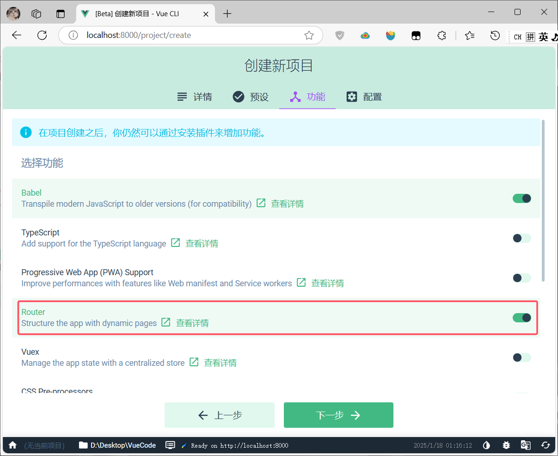Enable the Progressive Web App switch
Screen dimensions: 558x456
522,278
